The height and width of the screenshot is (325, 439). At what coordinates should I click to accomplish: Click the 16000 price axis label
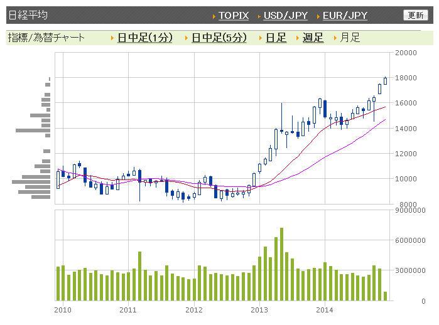(x=406, y=103)
